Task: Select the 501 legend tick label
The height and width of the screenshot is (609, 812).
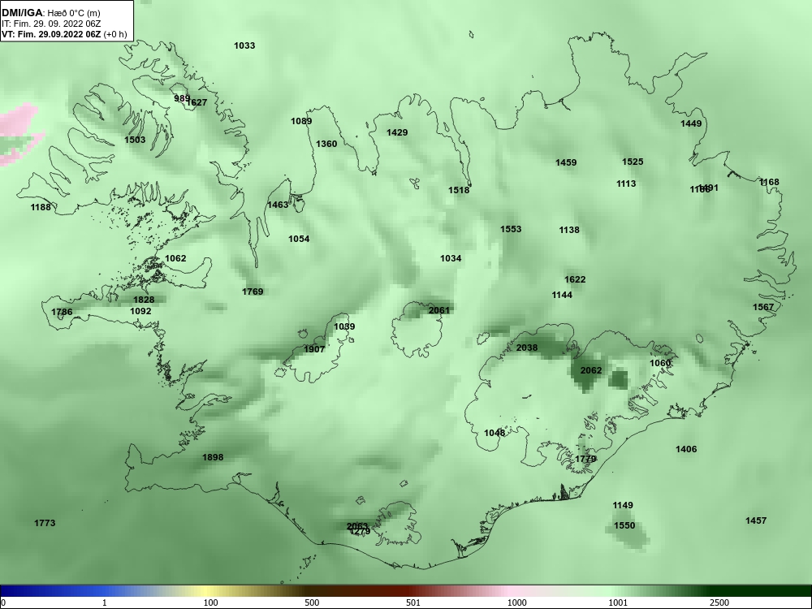Action: [x=413, y=603]
